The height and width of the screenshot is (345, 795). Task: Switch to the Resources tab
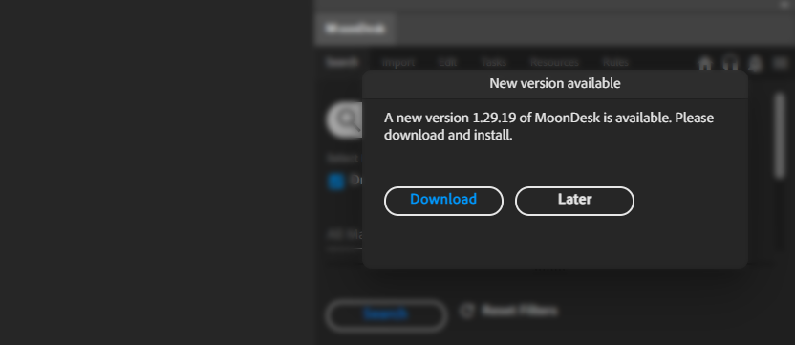click(x=554, y=62)
